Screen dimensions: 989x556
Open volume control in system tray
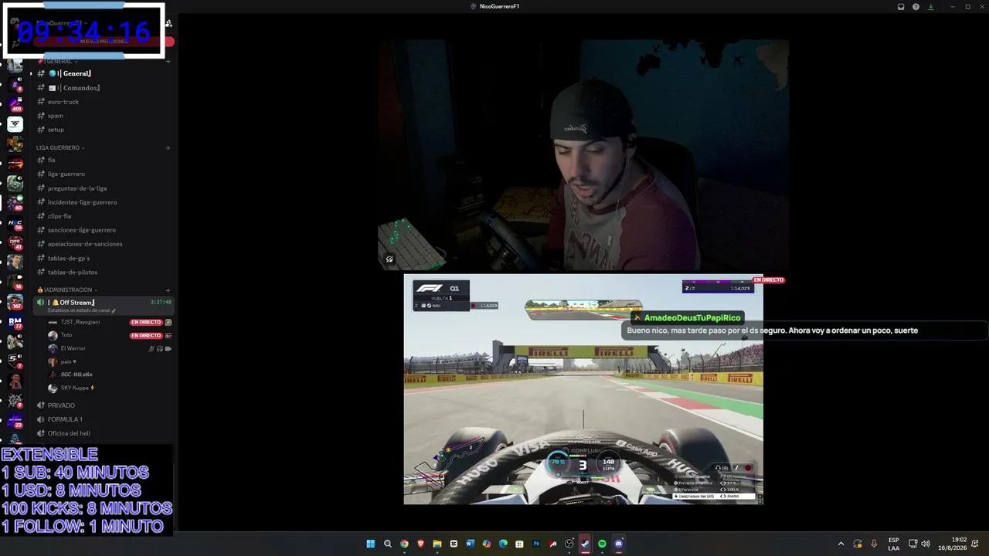(926, 544)
